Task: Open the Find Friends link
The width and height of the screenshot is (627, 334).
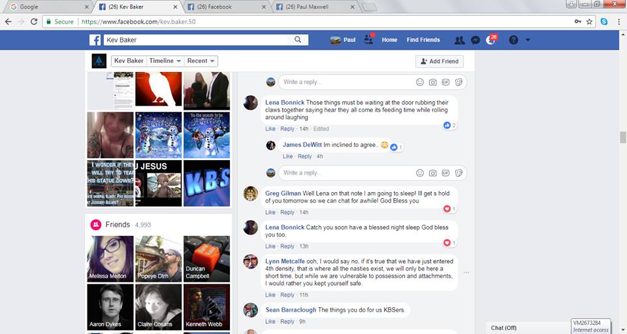Action: (423, 40)
